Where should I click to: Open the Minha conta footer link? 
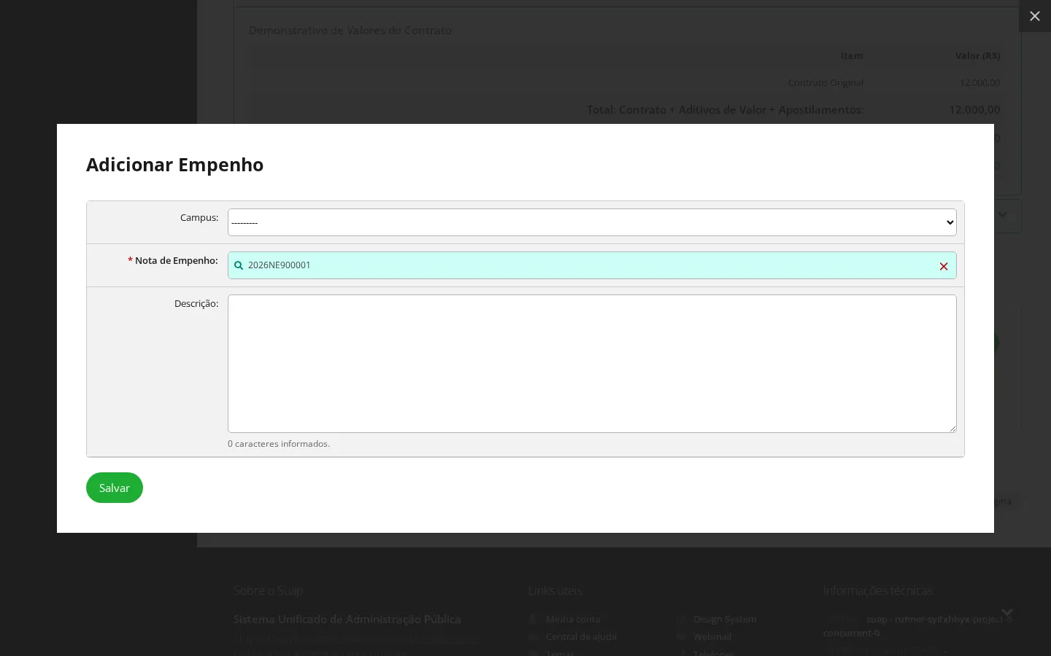coord(573,619)
